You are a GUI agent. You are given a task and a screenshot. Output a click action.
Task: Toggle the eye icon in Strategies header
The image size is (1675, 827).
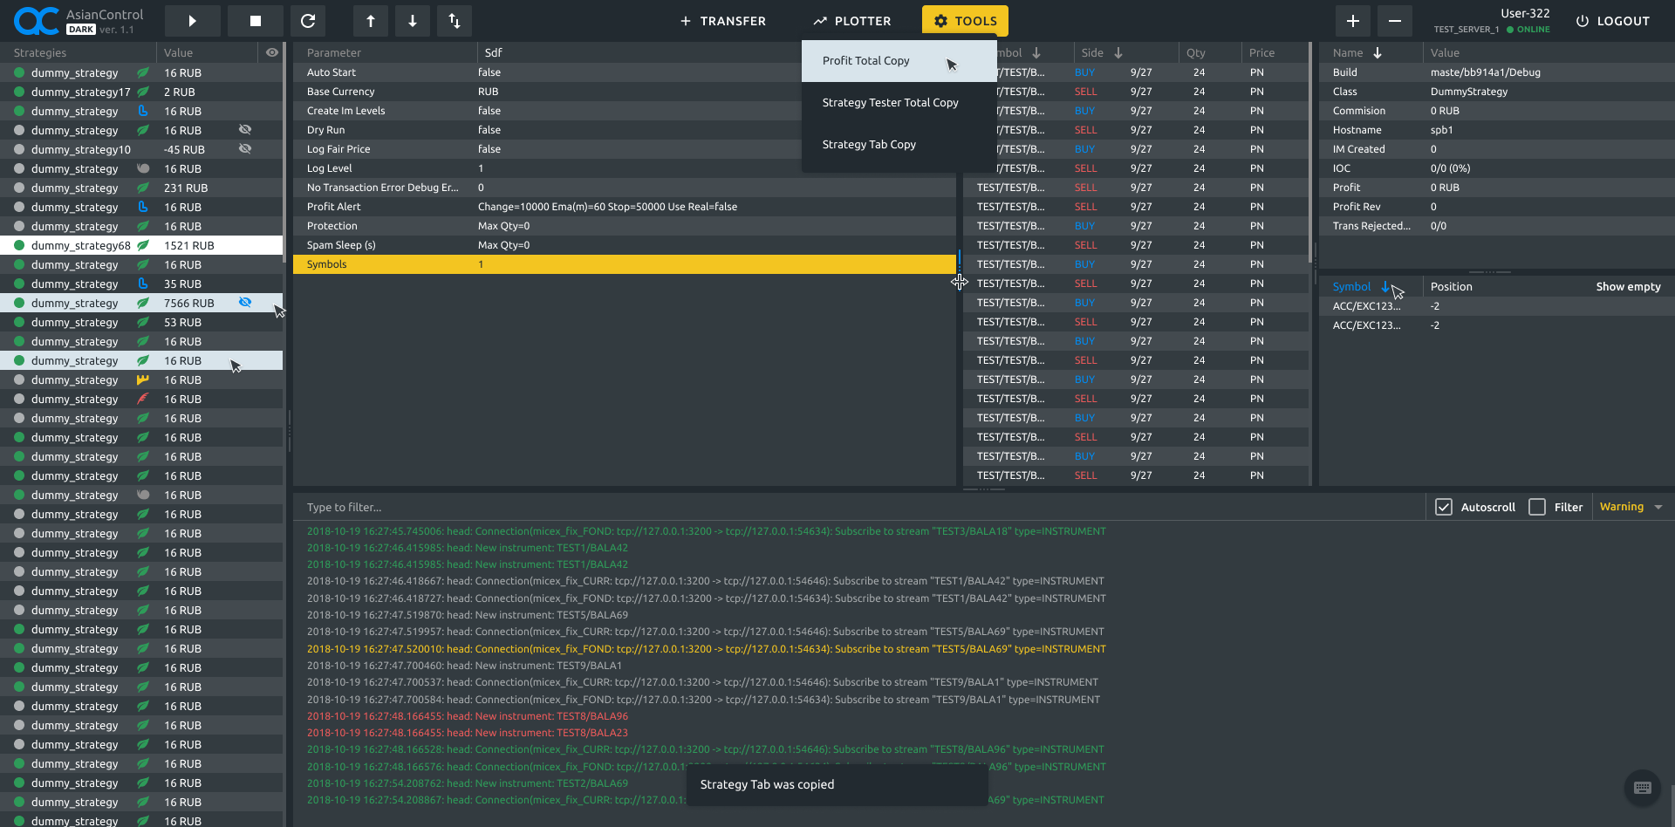[272, 53]
